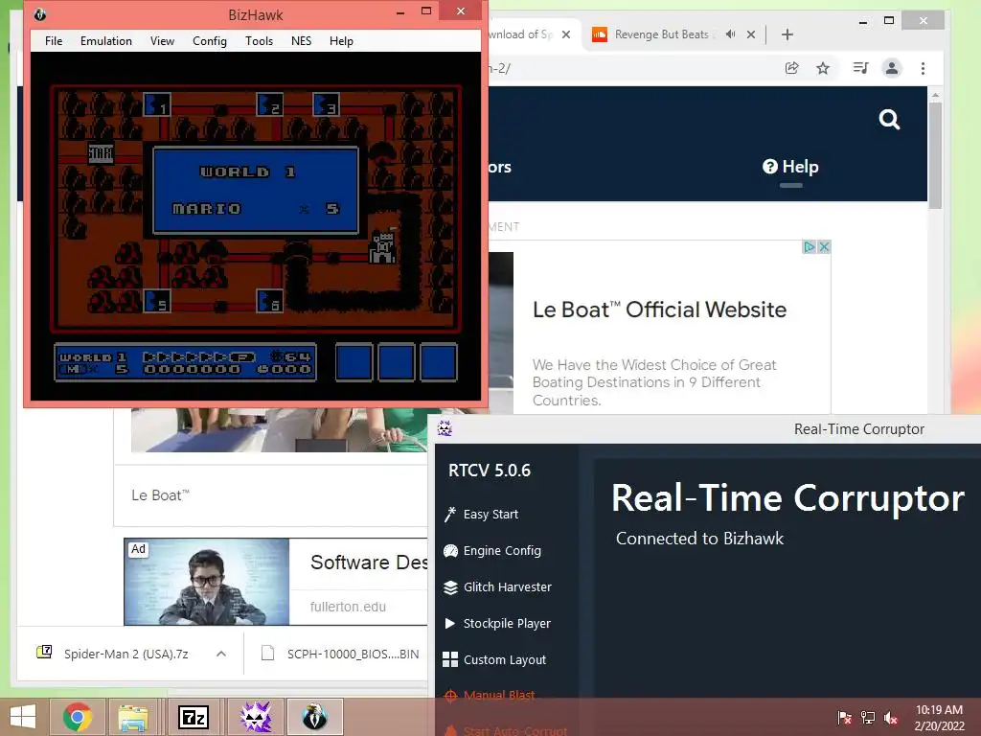The image size is (981, 736).
Task: Open the File menu in BizHawk
Action: pyautogui.click(x=54, y=41)
